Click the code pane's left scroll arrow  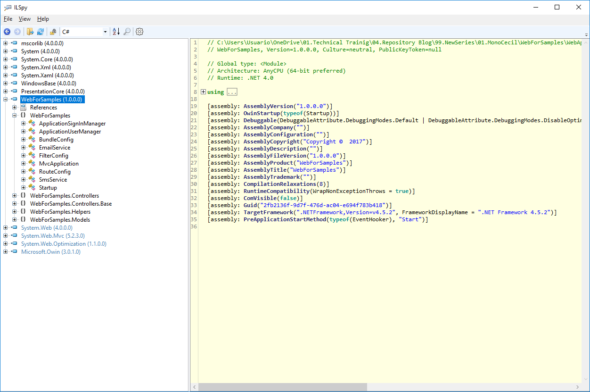tap(195, 387)
